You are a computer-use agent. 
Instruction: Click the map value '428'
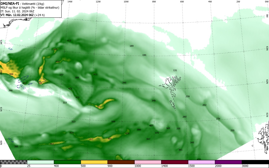click(x=127, y=133)
